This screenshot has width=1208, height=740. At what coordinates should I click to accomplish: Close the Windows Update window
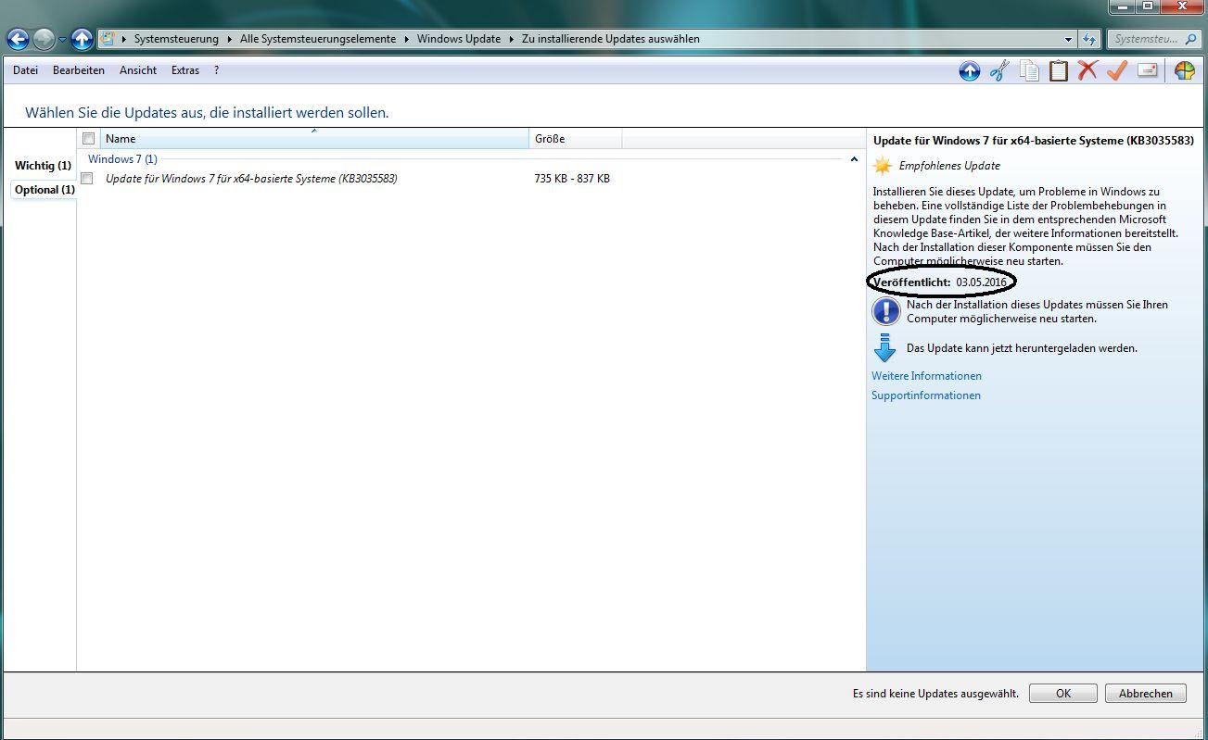[x=1181, y=7]
